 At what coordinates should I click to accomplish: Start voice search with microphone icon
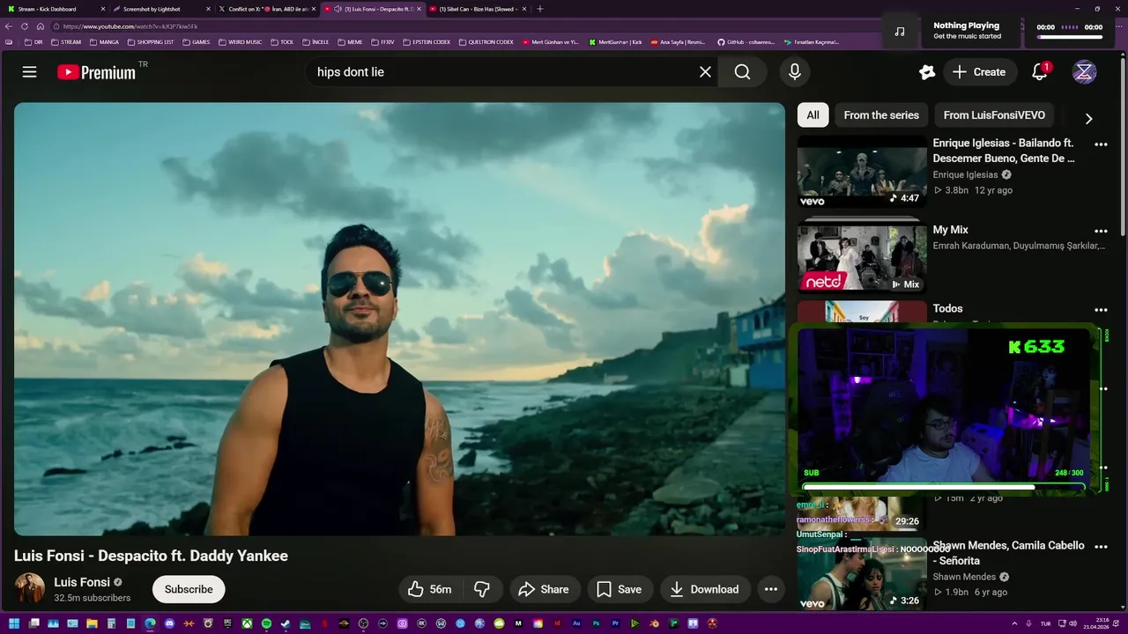pyautogui.click(x=795, y=72)
